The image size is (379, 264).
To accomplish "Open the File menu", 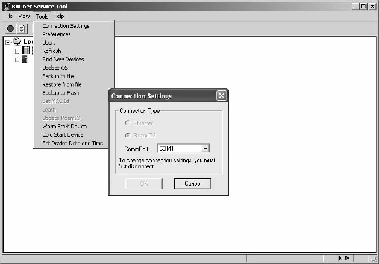I will [8, 16].
